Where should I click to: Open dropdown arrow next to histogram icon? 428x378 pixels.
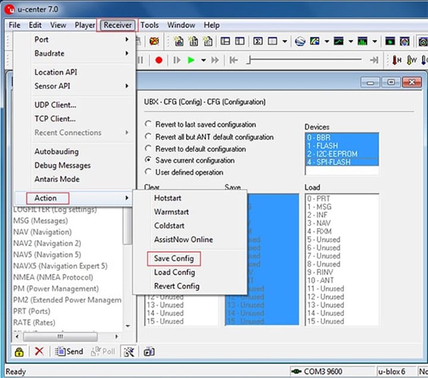point(374,42)
